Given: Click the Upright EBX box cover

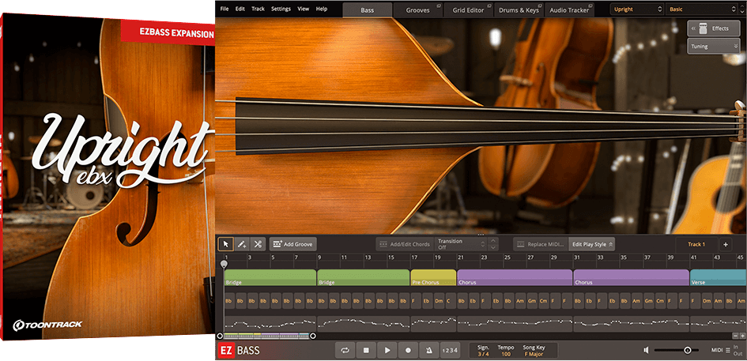Looking at the screenshot, I should tap(108, 176).
